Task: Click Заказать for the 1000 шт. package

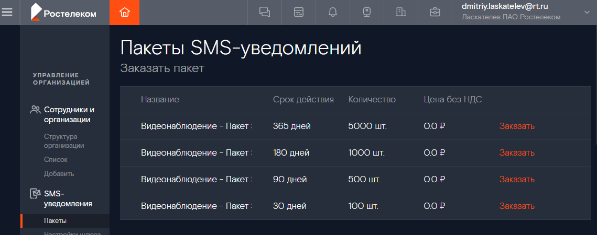Action: [517, 153]
